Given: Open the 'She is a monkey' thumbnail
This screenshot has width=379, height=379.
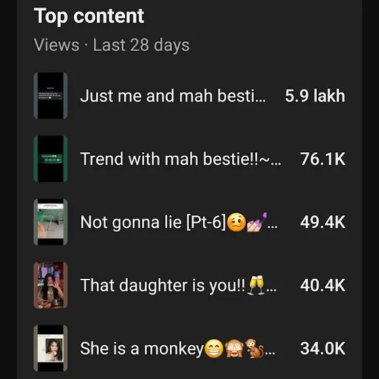Looking at the screenshot, I should 51,349.
